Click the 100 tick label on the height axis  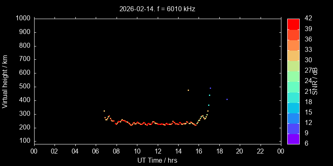tap(25, 142)
